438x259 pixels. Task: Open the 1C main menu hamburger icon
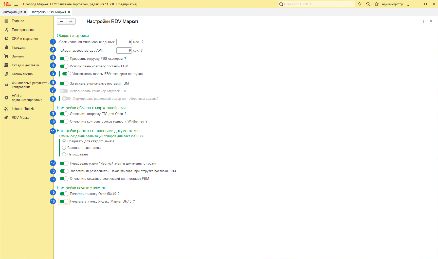(16, 4)
